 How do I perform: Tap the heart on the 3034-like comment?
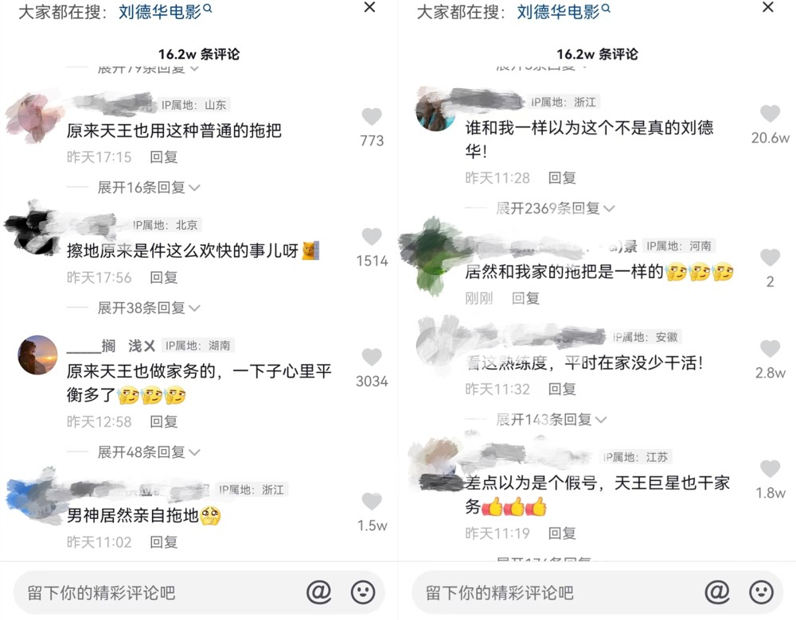(372, 357)
